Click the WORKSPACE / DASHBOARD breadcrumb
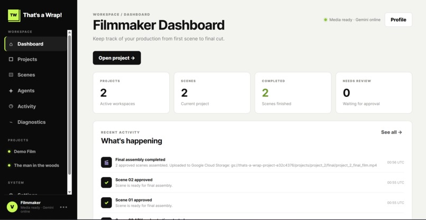The height and width of the screenshot is (220, 426). click(122, 14)
